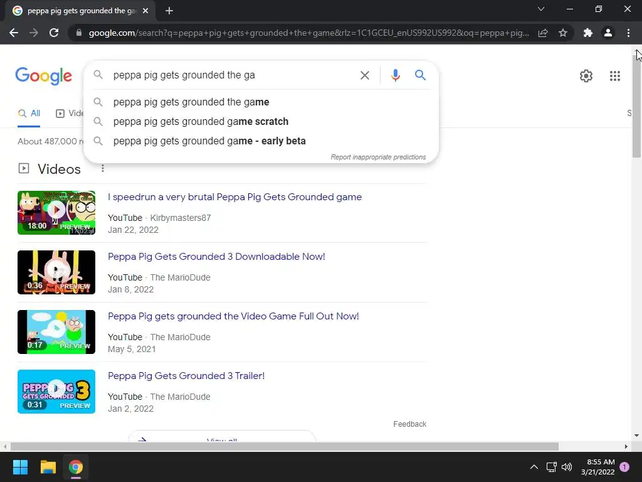Open 'Video Game Full Out Now!' video link

pos(233,316)
